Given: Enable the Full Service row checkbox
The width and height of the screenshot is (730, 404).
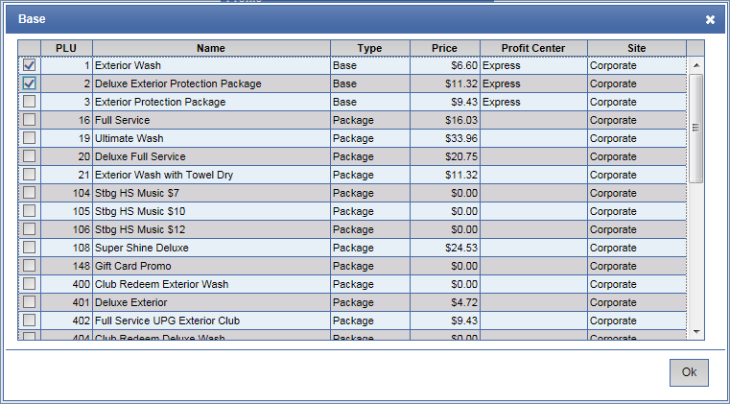Looking at the screenshot, I should (x=30, y=120).
